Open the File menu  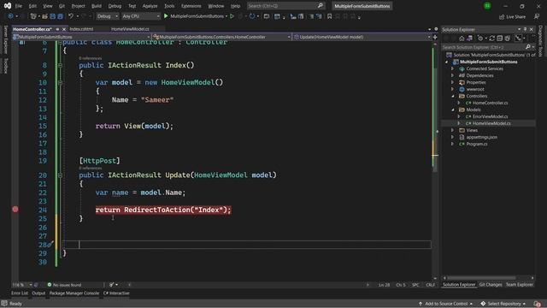click(x=19, y=6)
